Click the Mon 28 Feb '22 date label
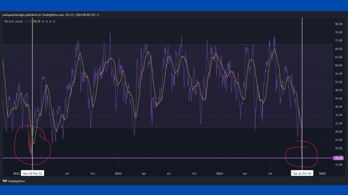 32,173
